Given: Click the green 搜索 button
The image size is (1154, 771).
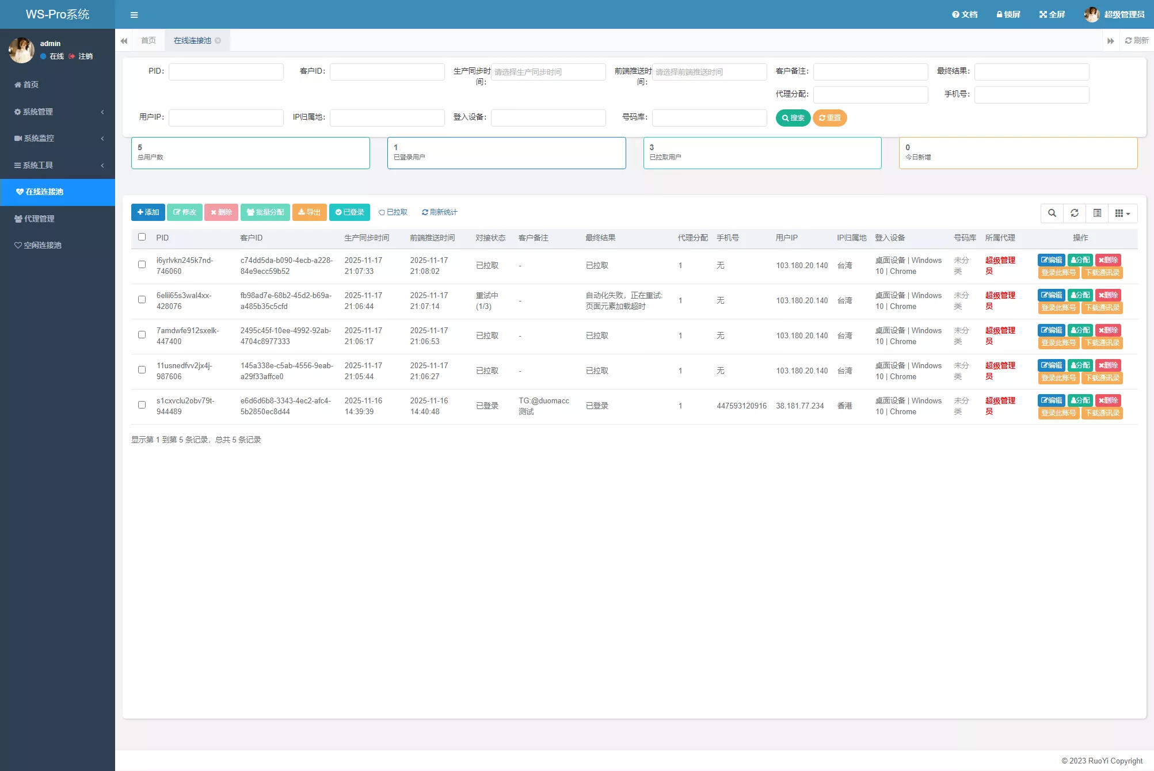Looking at the screenshot, I should pos(793,118).
